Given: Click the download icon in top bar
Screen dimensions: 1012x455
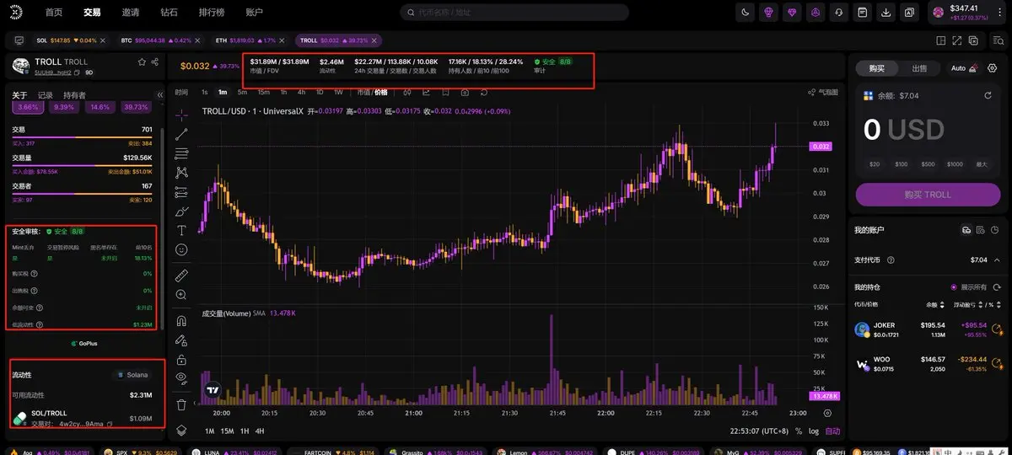Looking at the screenshot, I should coord(886,13).
